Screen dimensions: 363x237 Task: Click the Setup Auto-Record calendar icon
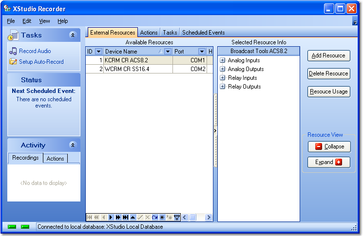click(x=13, y=62)
